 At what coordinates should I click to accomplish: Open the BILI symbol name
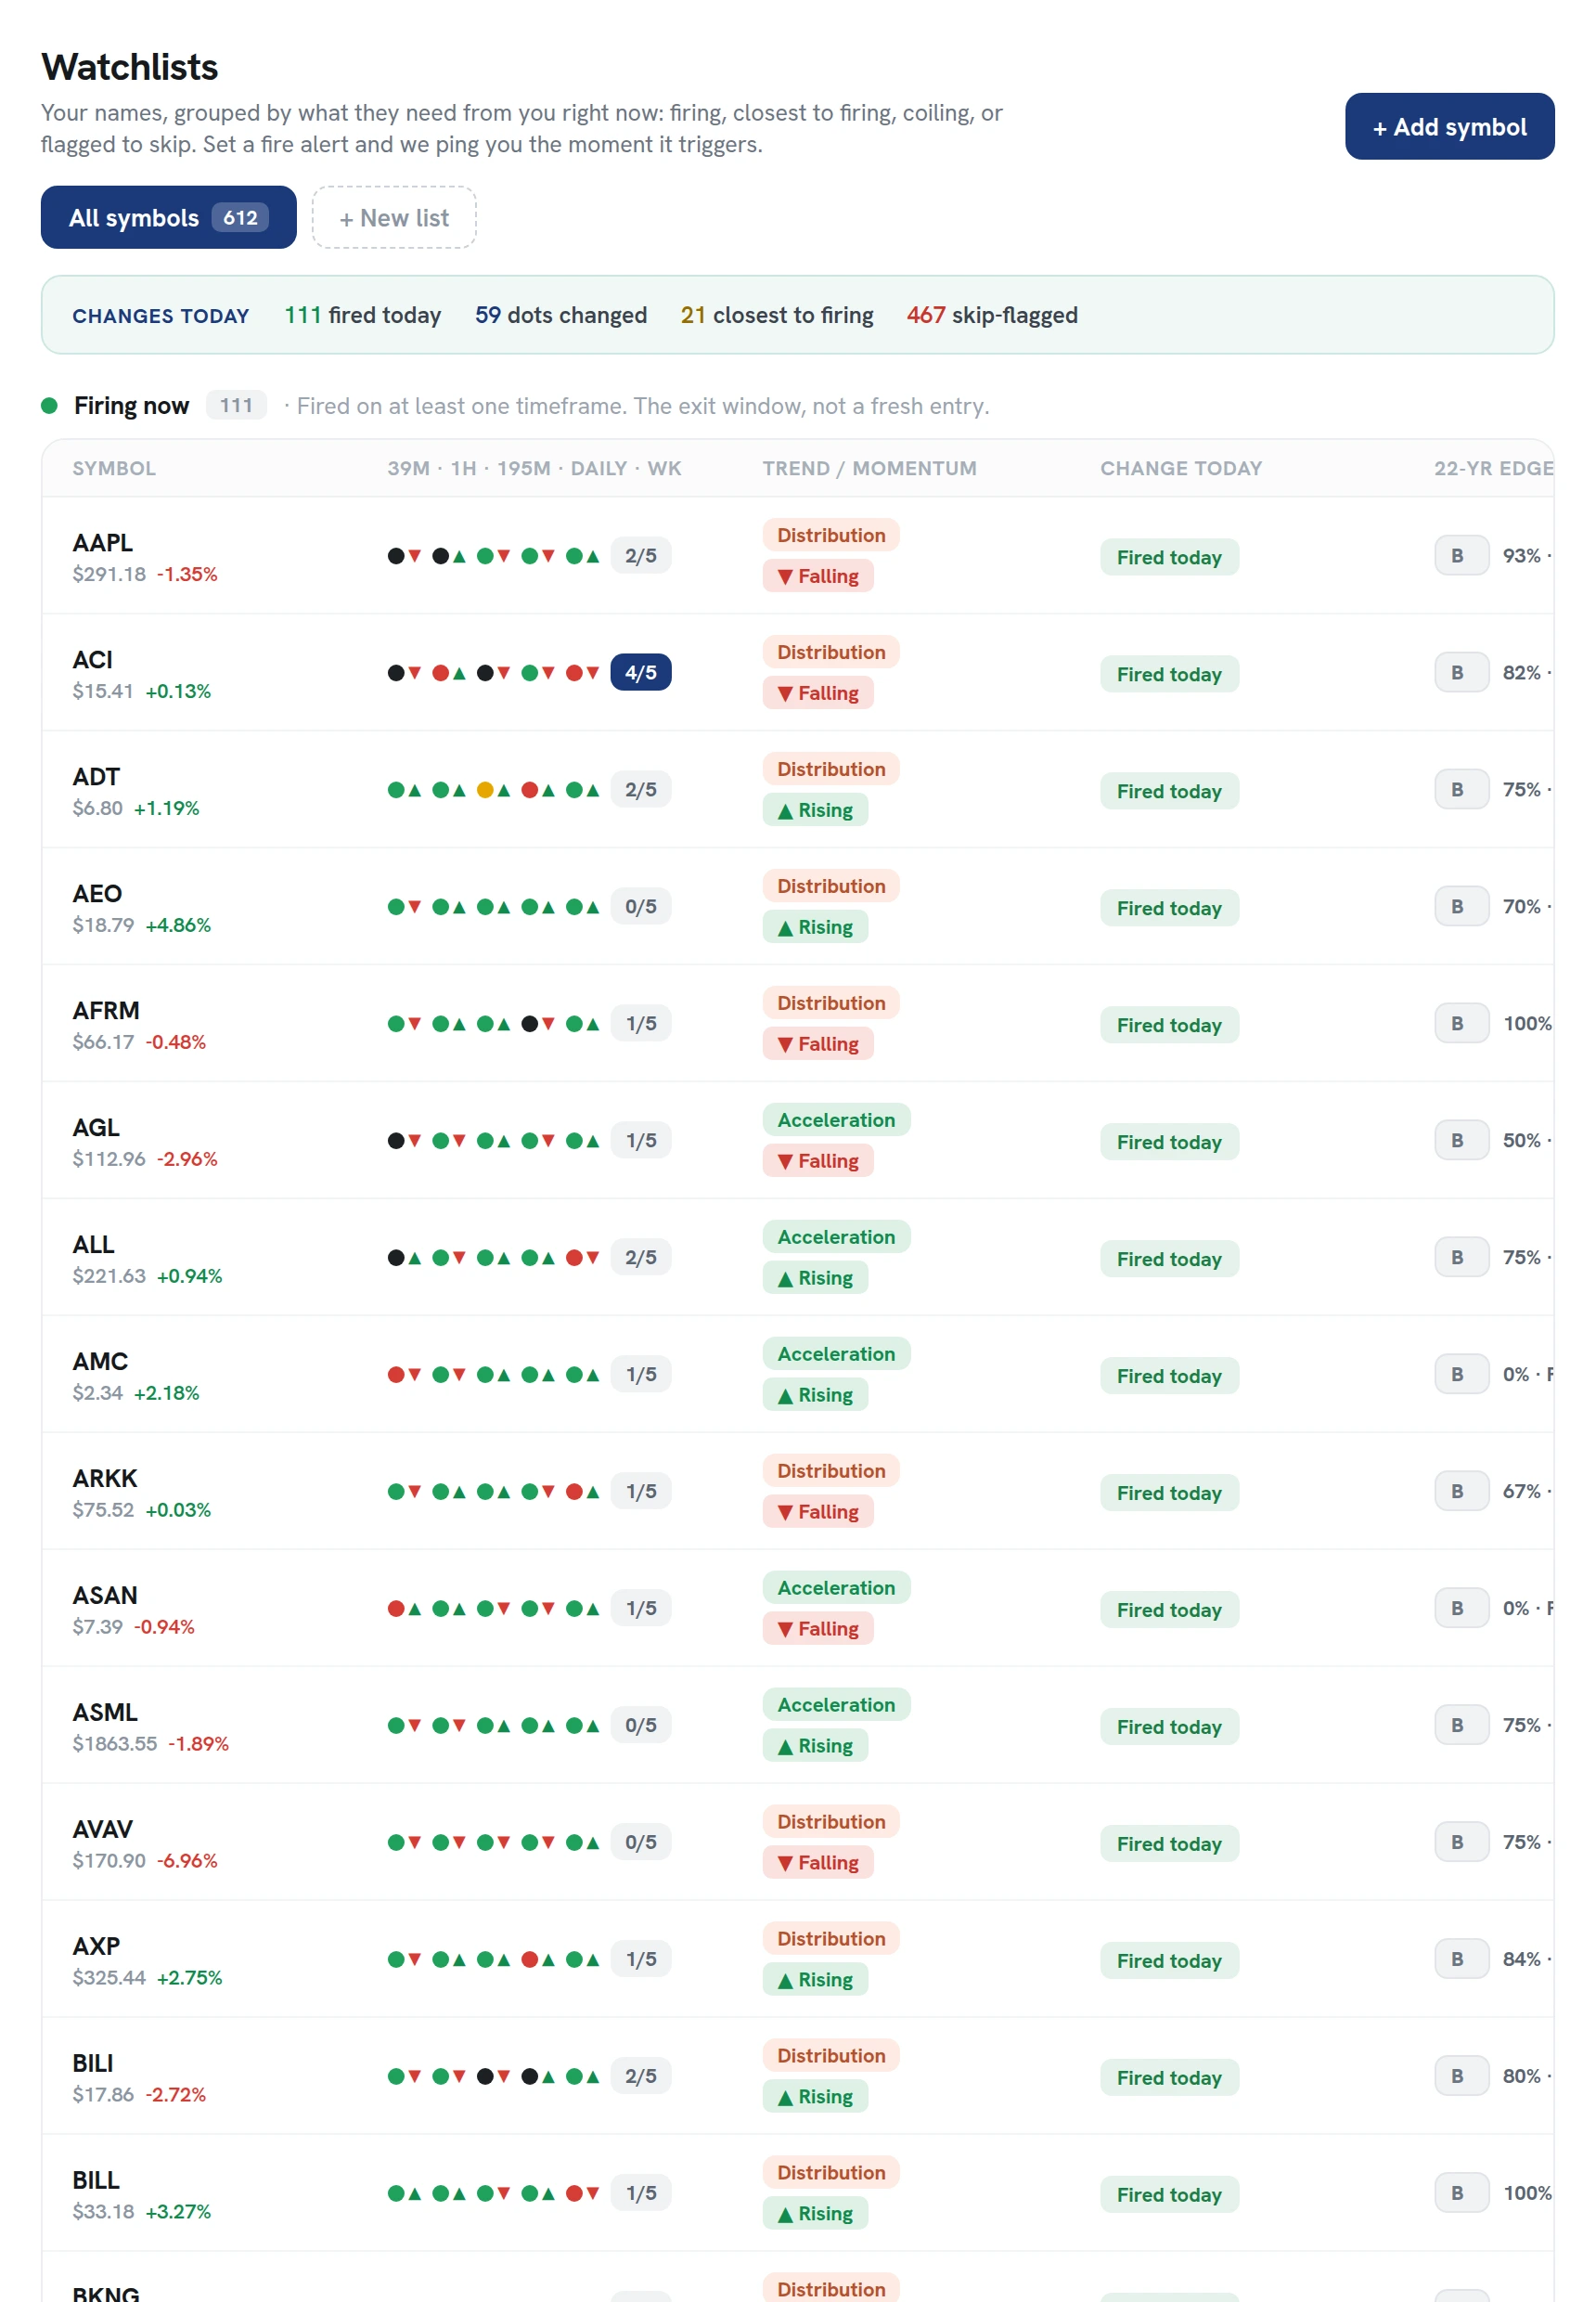click(93, 2065)
